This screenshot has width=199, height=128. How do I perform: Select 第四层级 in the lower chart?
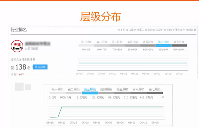tap(106, 89)
